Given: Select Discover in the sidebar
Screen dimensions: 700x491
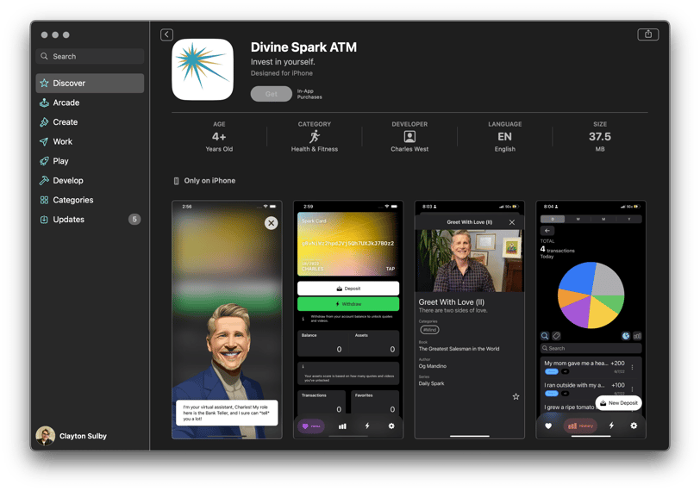Looking at the screenshot, I should click(90, 84).
